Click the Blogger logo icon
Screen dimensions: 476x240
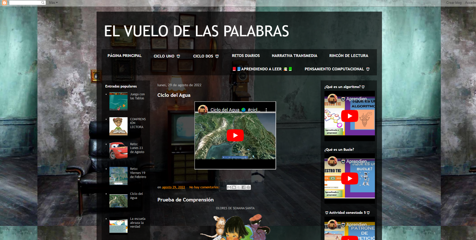click(x=4, y=3)
